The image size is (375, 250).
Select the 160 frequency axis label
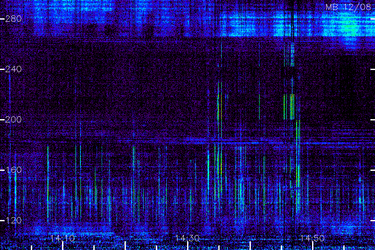point(13,170)
